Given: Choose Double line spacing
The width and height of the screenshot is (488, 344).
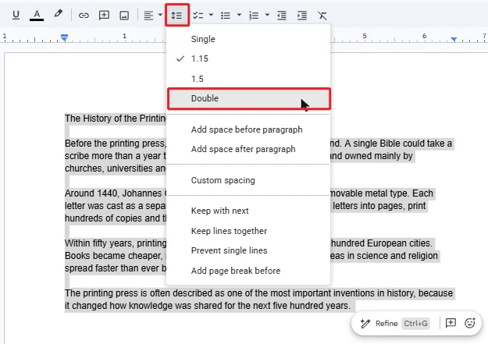Looking at the screenshot, I should tap(248, 98).
